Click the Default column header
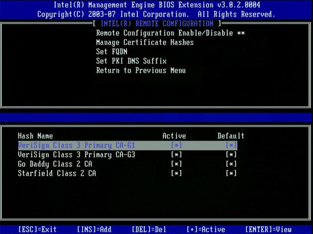The image size is (313, 234). click(231, 136)
